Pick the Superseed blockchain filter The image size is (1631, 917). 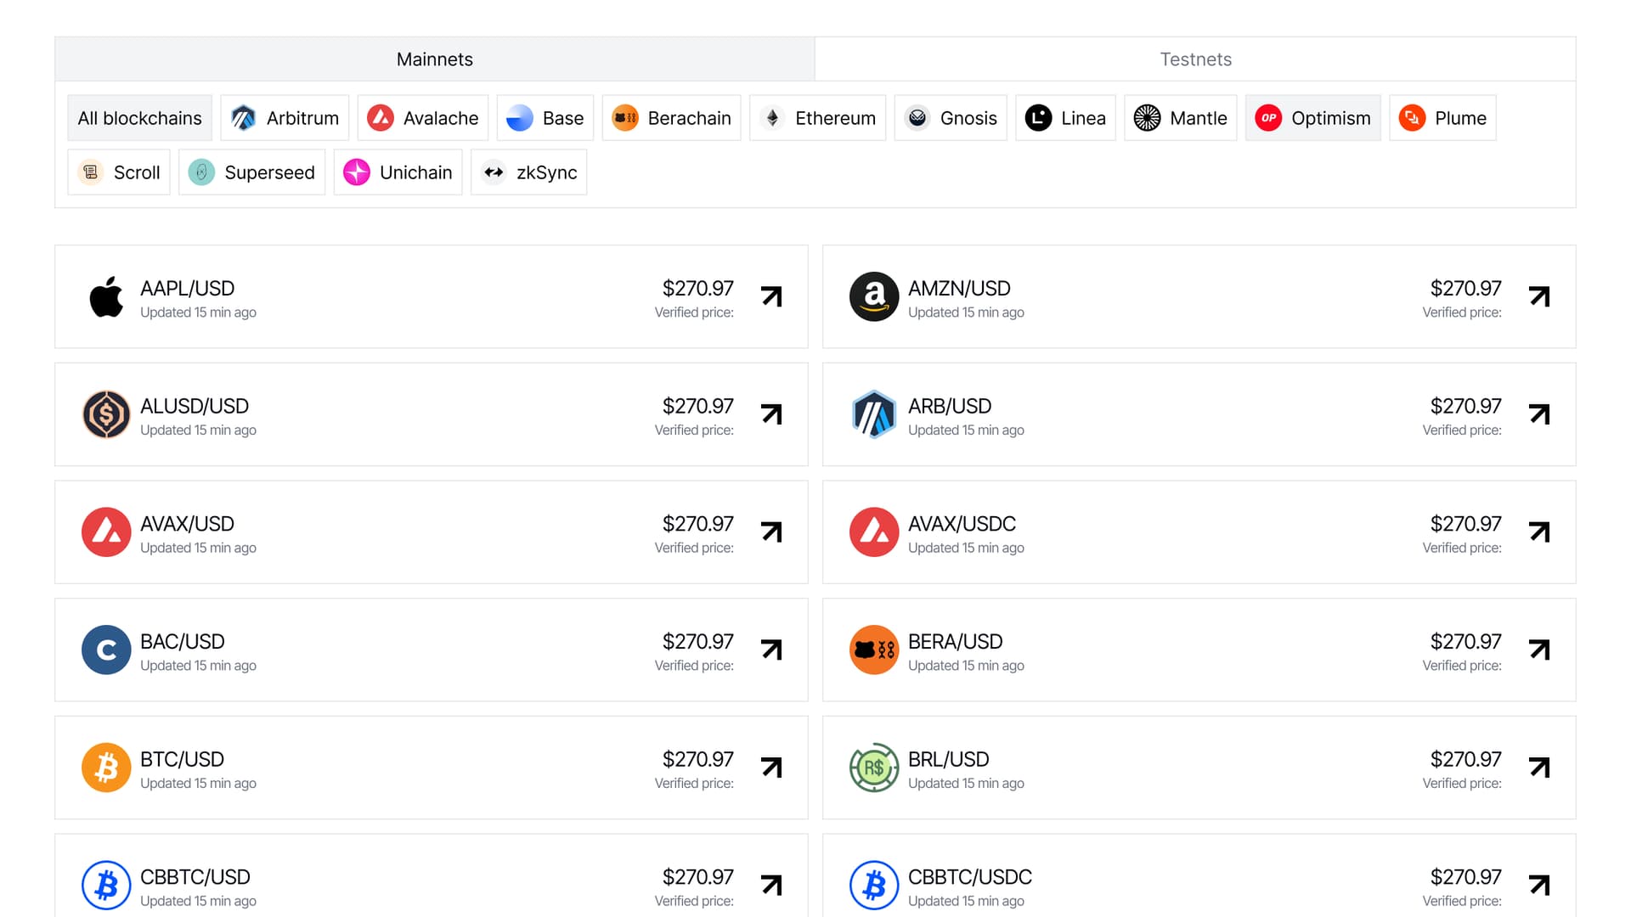tap(252, 172)
